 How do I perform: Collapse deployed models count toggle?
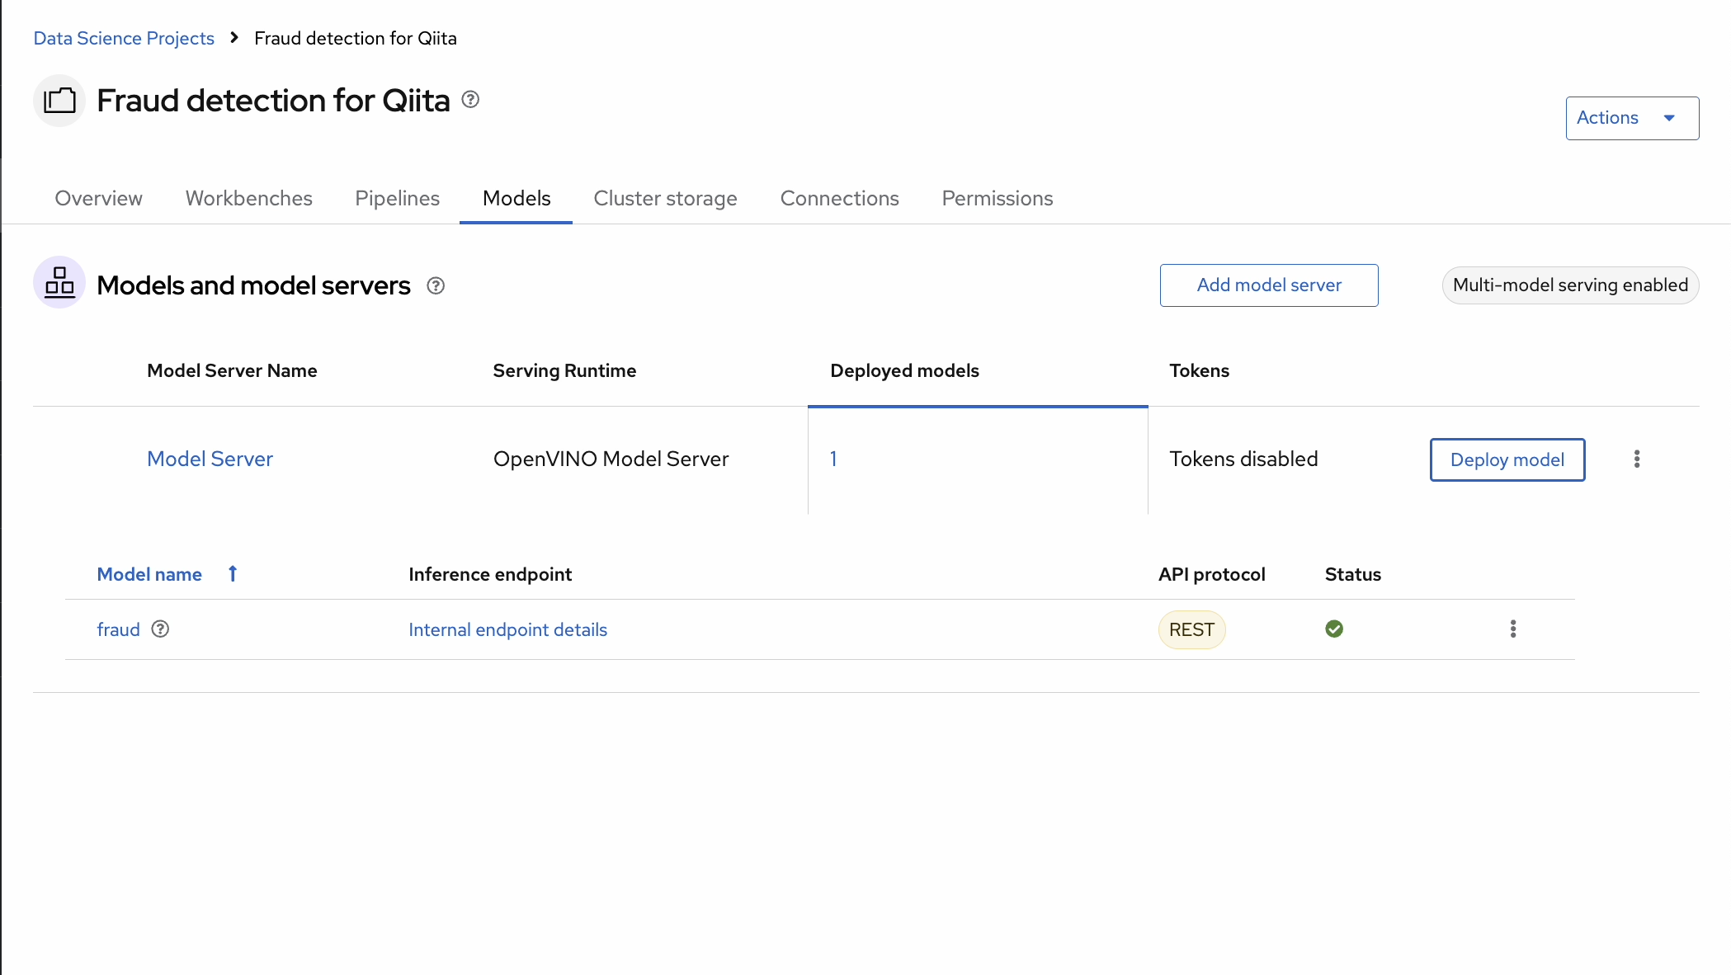click(833, 459)
